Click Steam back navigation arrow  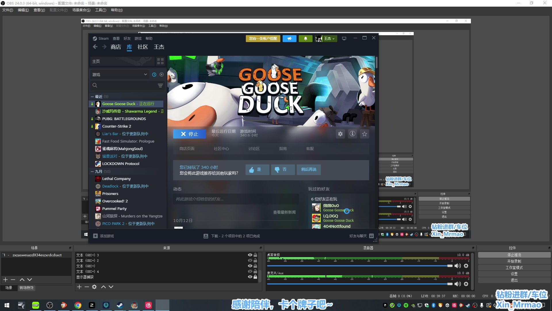95,47
